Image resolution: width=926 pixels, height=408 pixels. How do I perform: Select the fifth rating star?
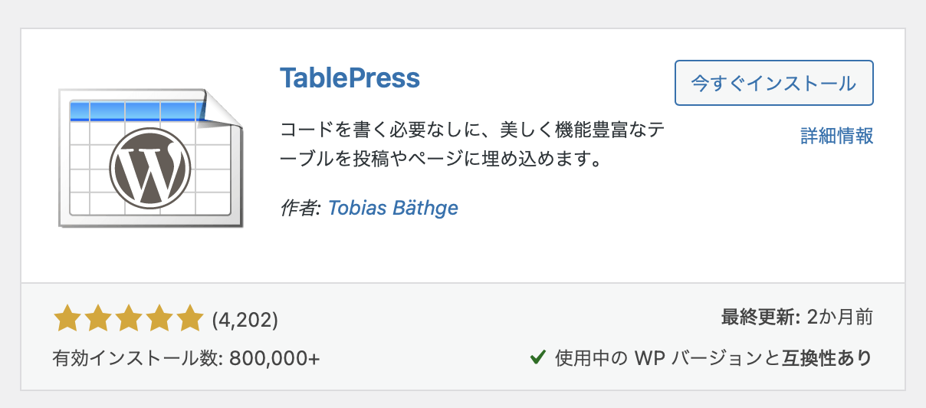point(189,318)
